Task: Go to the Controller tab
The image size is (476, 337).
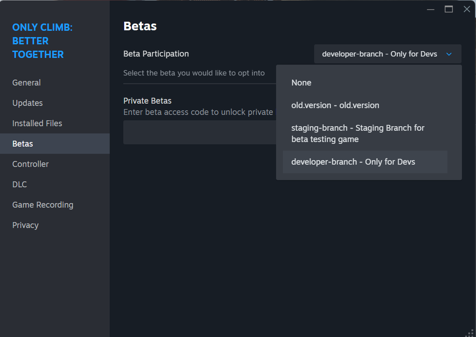Action: [x=55, y=164]
